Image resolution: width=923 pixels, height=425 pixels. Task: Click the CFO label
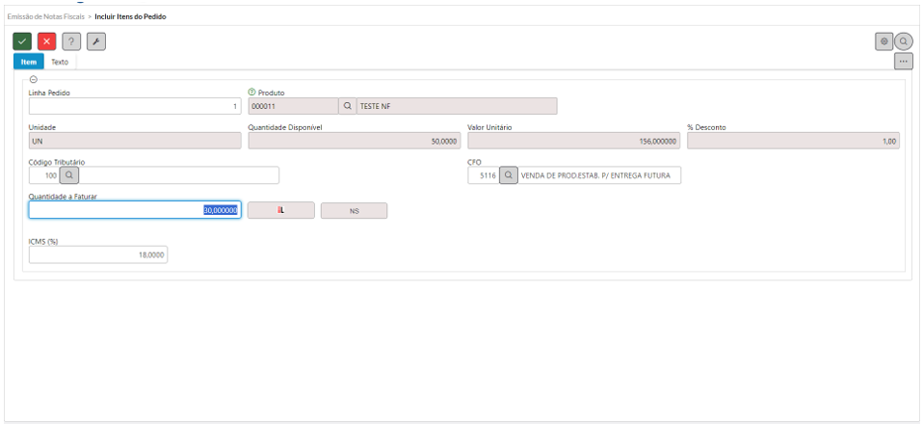click(474, 162)
